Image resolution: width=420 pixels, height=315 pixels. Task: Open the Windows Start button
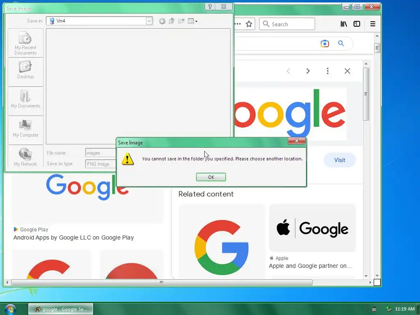[10, 309]
